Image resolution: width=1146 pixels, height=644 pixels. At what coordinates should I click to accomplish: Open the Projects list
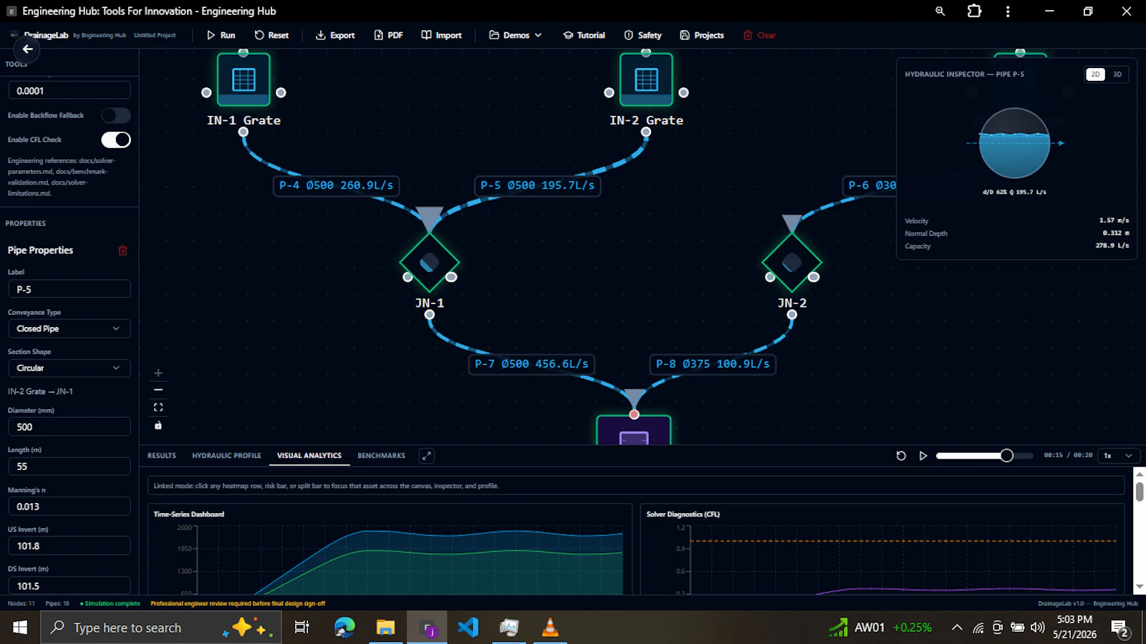(702, 35)
